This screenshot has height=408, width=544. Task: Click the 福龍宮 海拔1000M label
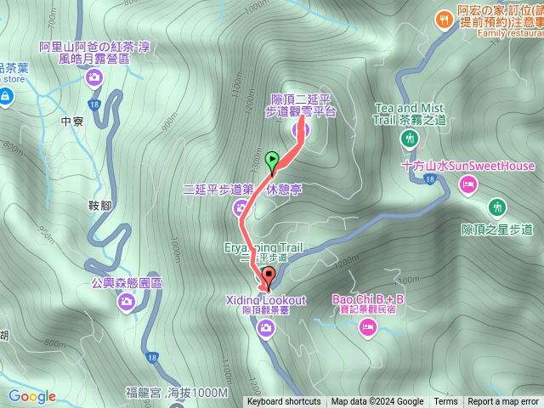[x=177, y=393]
